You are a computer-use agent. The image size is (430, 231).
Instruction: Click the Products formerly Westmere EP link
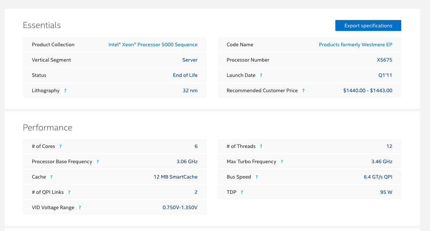pos(355,44)
